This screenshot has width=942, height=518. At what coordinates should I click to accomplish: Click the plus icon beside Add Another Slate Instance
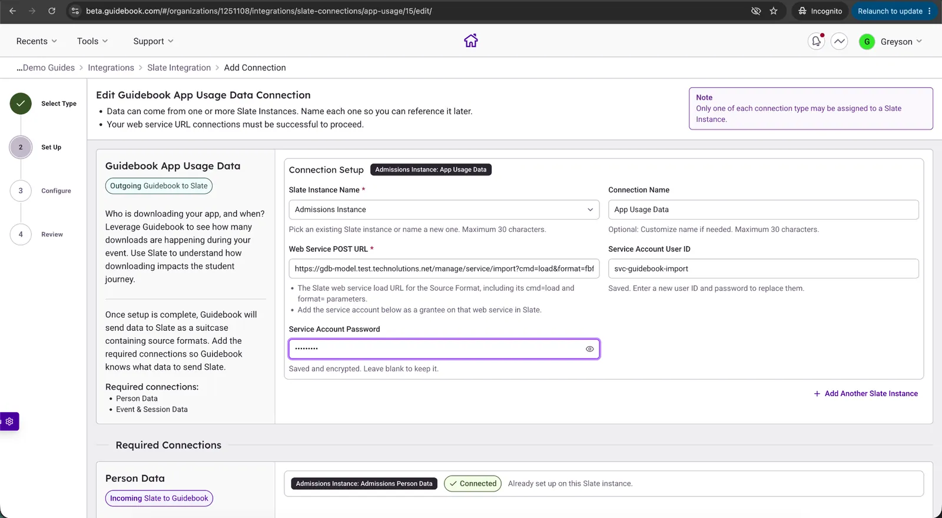point(817,394)
